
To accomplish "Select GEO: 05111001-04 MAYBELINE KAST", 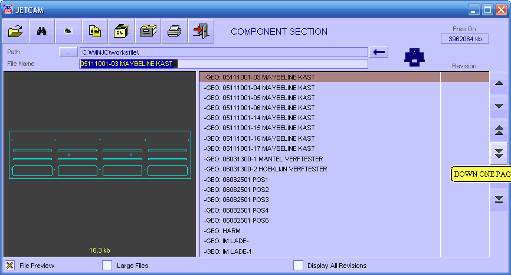I will point(320,88).
